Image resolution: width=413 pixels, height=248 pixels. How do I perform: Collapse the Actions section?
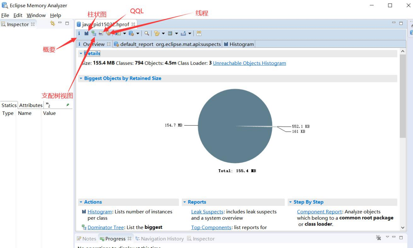point(81,202)
